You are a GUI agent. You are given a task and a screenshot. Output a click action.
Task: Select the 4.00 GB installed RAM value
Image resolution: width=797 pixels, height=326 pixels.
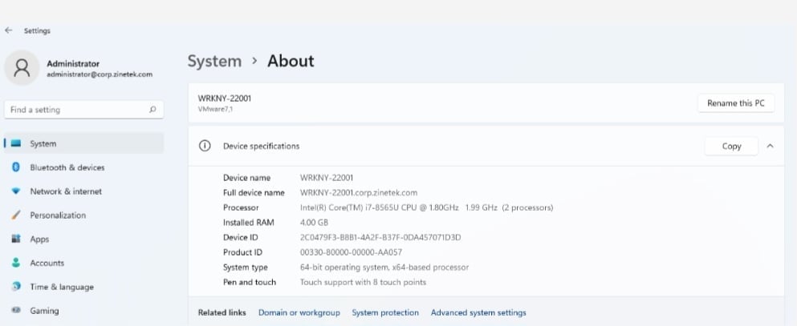point(314,222)
